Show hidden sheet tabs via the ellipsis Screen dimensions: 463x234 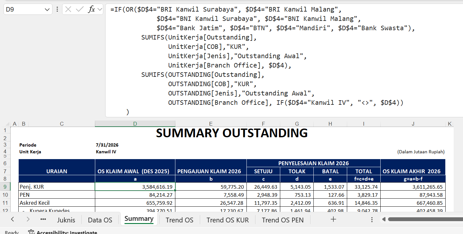tap(43, 220)
